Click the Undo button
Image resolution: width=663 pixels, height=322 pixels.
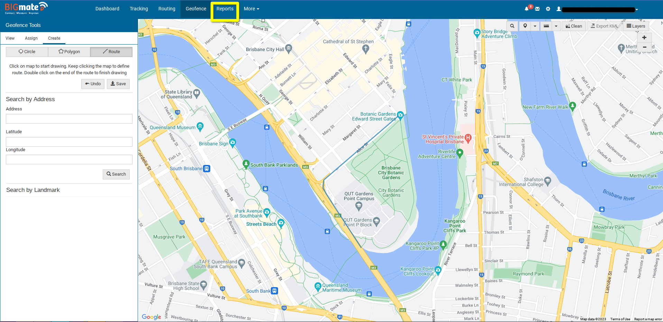point(93,84)
